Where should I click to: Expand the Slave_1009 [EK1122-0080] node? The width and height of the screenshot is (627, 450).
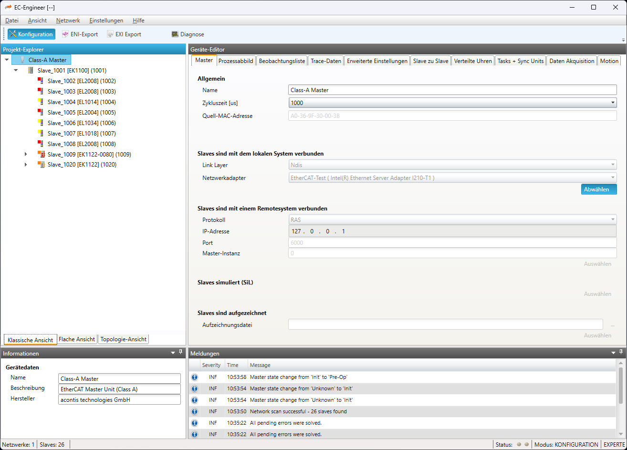pos(26,154)
